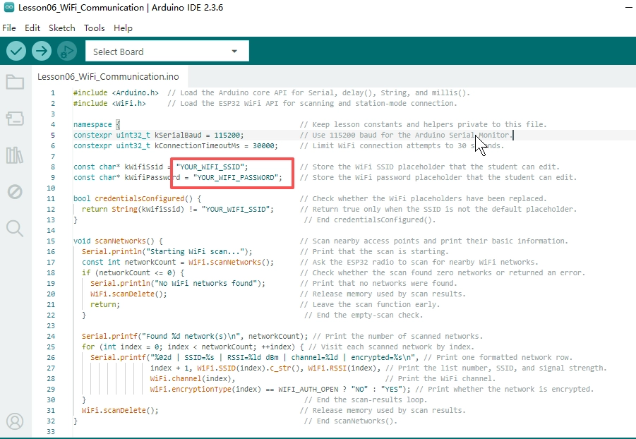Image resolution: width=636 pixels, height=439 pixels.
Task: Start Debugging with the debug play icon
Action: pos(67,51)
